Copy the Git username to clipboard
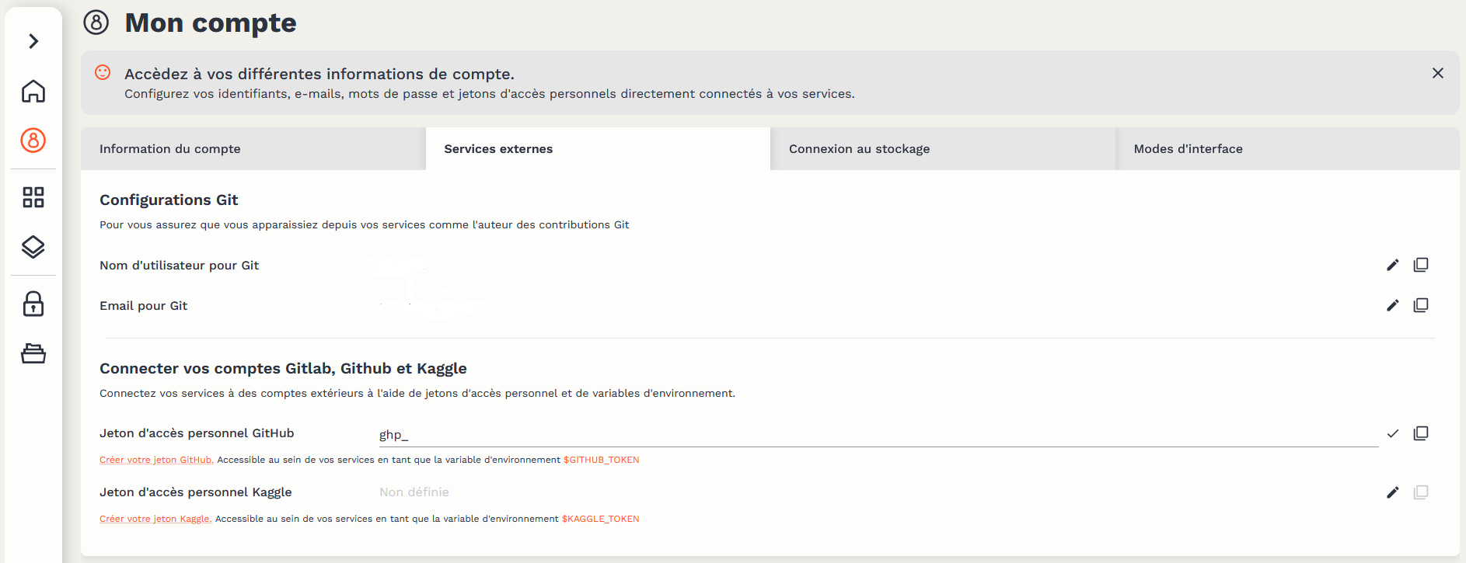 pos(1420,266)
